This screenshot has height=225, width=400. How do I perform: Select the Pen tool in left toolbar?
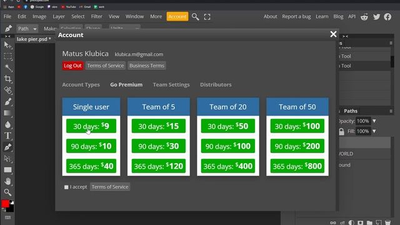tap(7, 147)
